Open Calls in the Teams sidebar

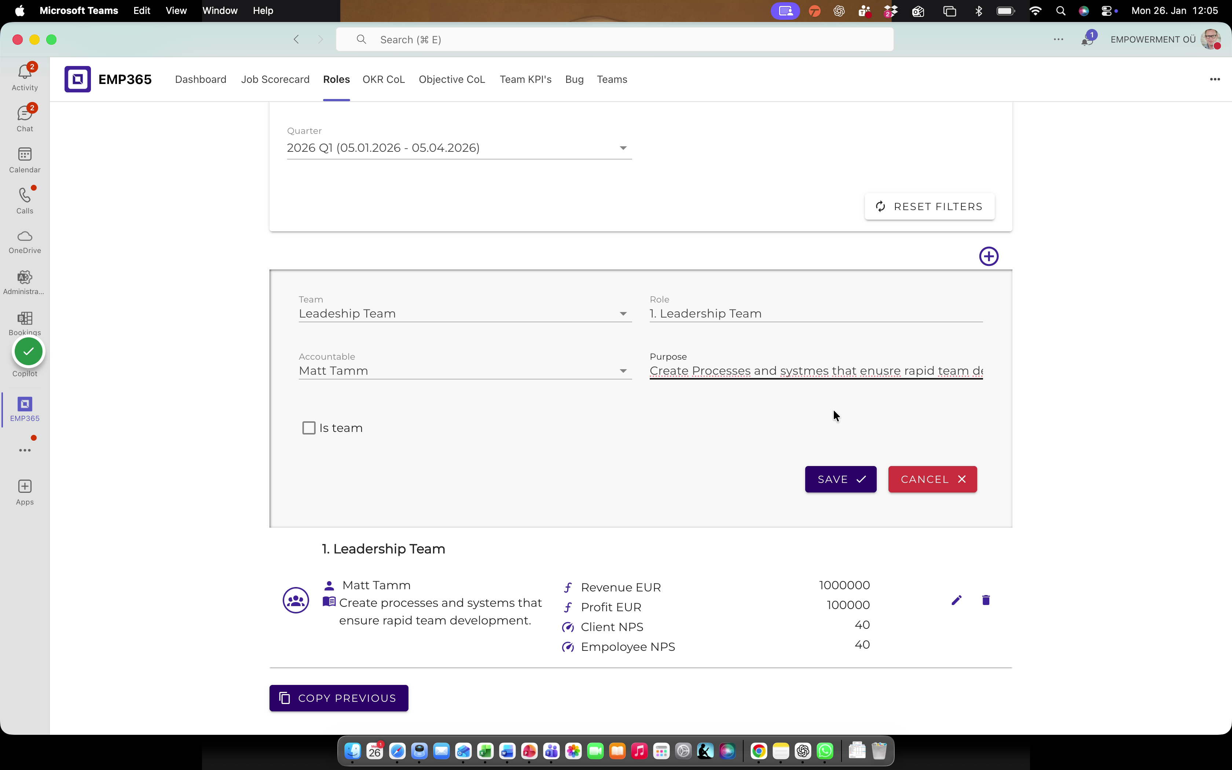coord(25,201)
